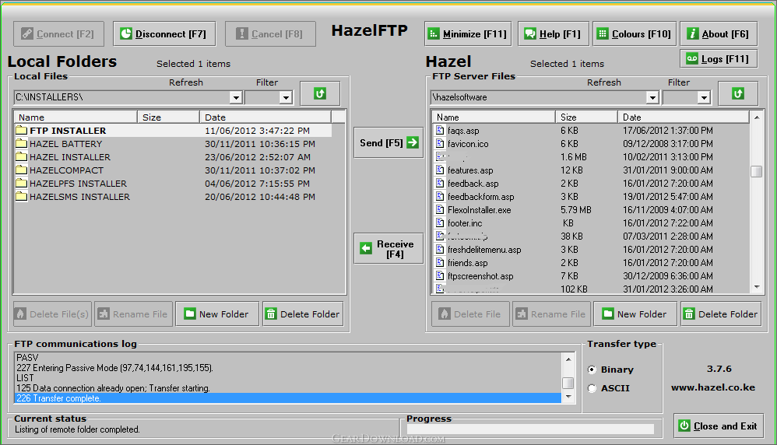The height and width of the screenshot is (445, 777).
Task: Open the server Filter dropdown
Action: click(x=704, y=97)
